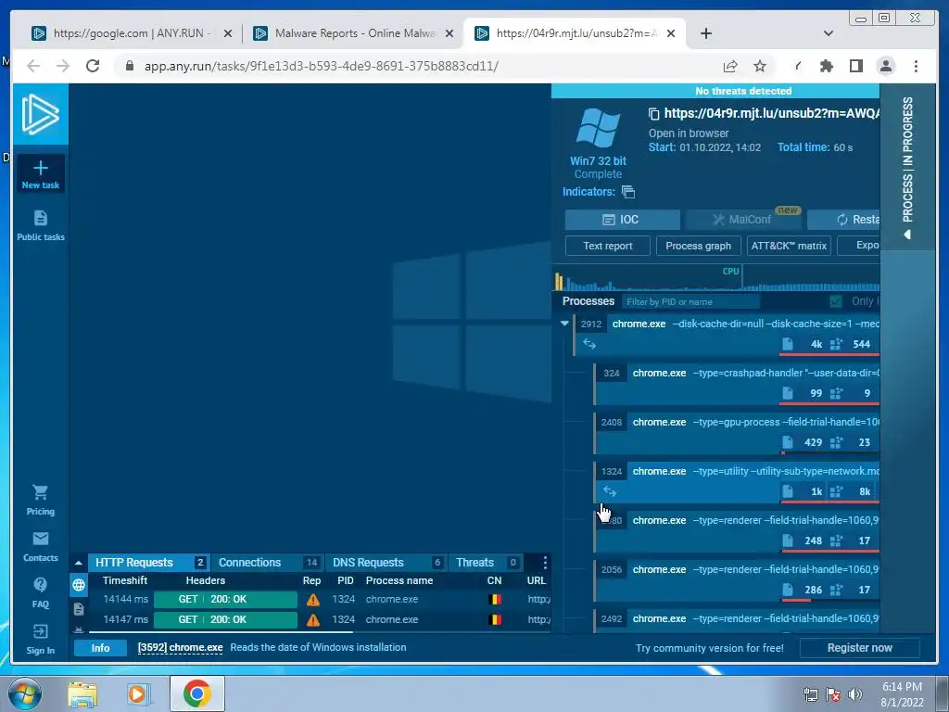The image size is (949, 712).
Task: Switch to Connections tab
Action: click(268, 563)
